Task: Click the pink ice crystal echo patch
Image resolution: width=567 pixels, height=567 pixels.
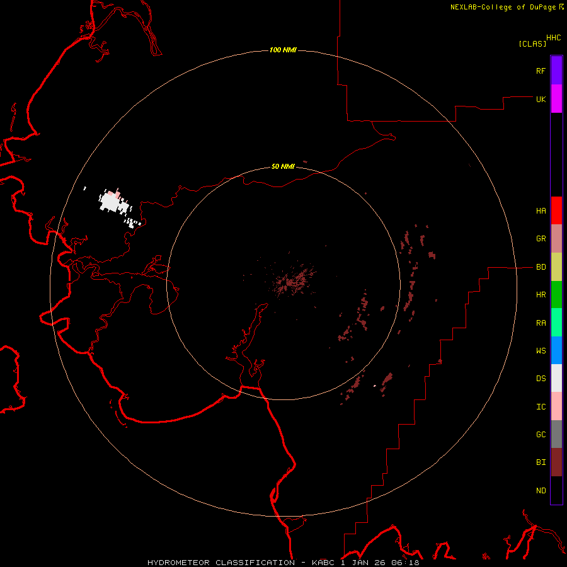Action: (117, 195)
